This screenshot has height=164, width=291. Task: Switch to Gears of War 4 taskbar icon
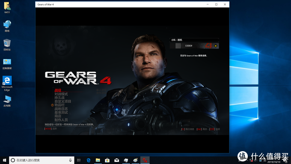click(145, 160)
